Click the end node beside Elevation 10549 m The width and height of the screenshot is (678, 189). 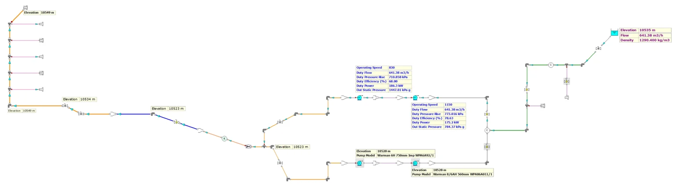point(25,7)
